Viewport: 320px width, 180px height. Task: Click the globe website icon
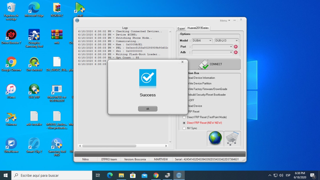(x=215, y=138)
